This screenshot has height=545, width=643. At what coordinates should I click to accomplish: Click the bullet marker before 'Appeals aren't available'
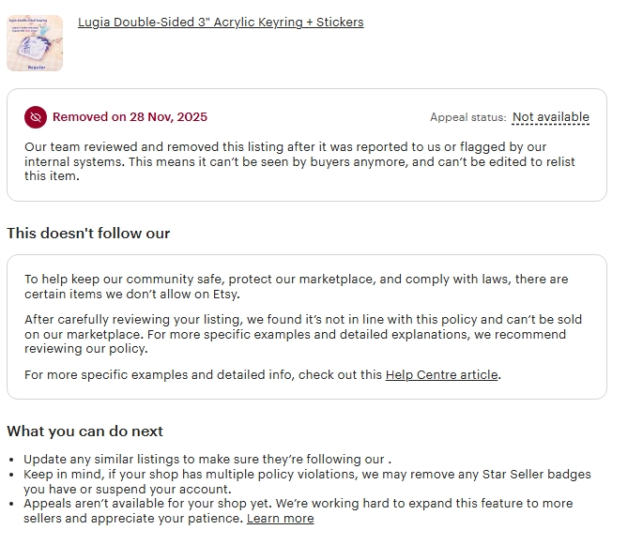pos(11,504)
